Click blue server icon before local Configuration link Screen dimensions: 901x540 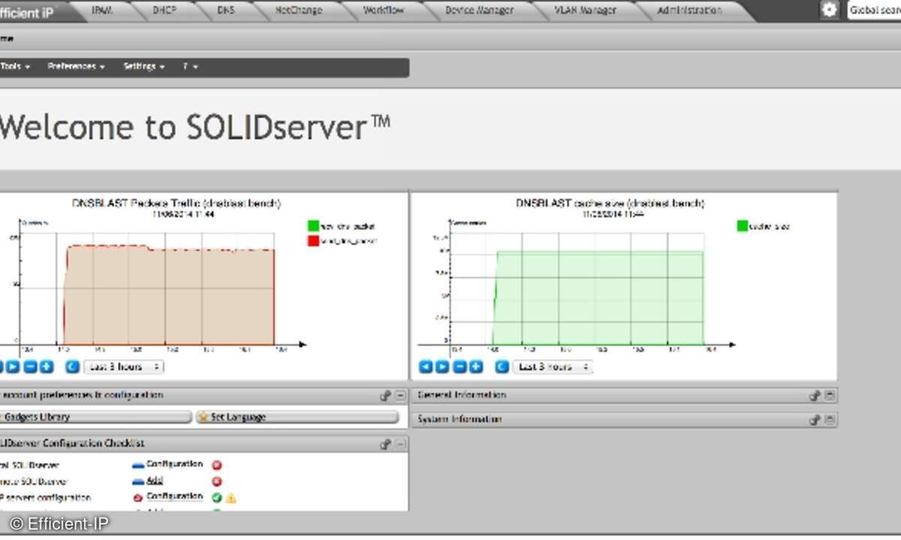click(138, 465)
